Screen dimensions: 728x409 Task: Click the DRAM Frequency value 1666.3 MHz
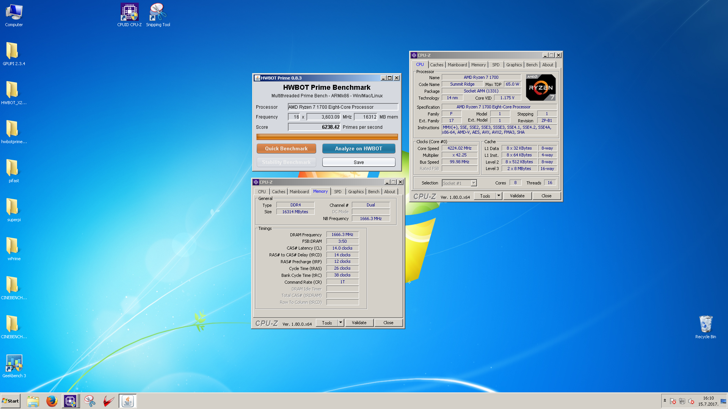tap(342, 234)
